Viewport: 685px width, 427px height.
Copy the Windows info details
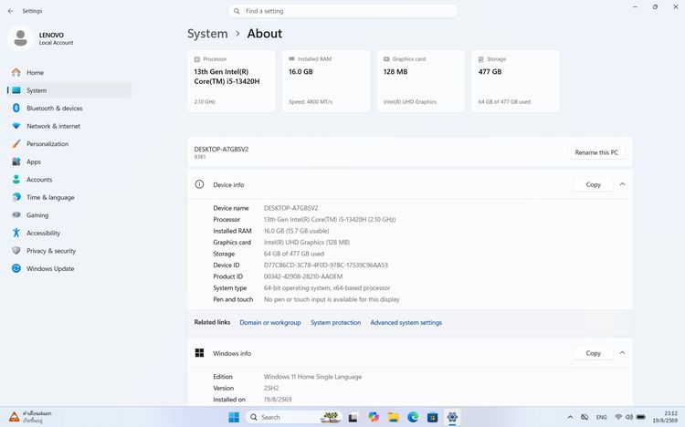click(x=593, y=353)
